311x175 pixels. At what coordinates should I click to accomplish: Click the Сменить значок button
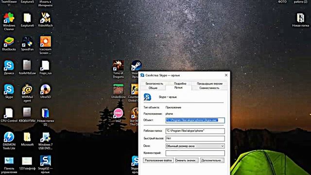(187, 160)
